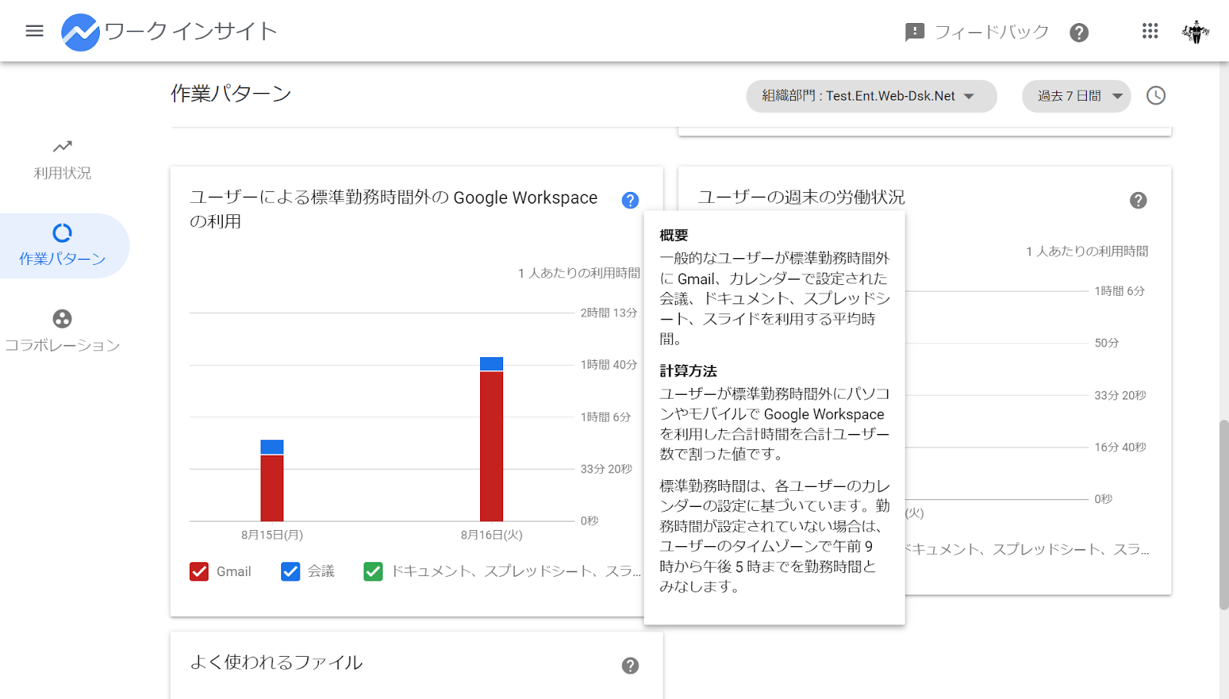Open the main help icon in the top bar
The height and width of the screenshot is (699, 1229).
[1078, 32]
